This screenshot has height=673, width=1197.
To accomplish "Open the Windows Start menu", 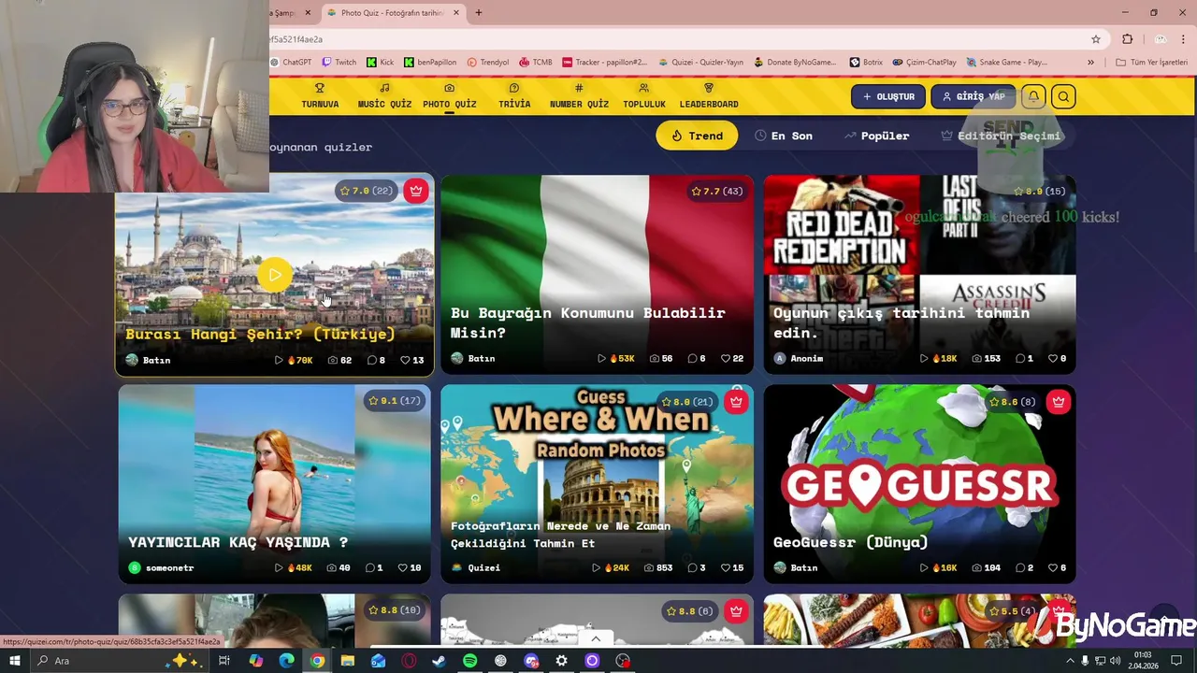I will click(x=14, y=661).
